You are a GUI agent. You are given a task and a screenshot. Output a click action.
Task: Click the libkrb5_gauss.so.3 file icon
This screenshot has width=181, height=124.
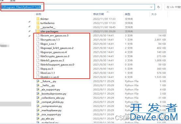[x=38, y=60]
